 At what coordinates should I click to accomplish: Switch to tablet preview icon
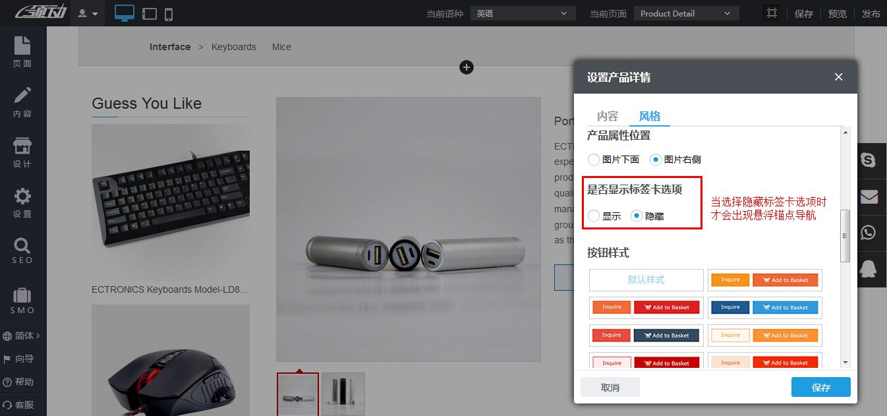pos(150,14)
